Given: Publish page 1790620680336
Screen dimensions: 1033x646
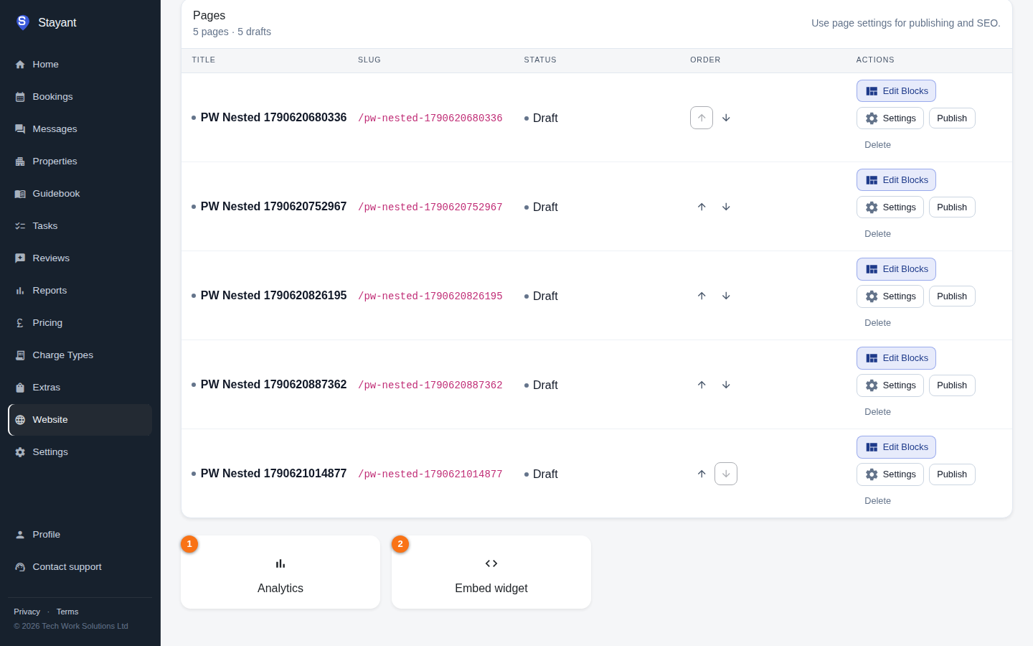Looking at the screenshot, I should (952, 118).
